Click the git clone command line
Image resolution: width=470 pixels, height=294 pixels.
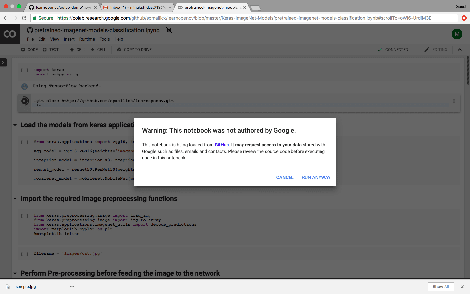pyautogui.click(x=103, y=101)
